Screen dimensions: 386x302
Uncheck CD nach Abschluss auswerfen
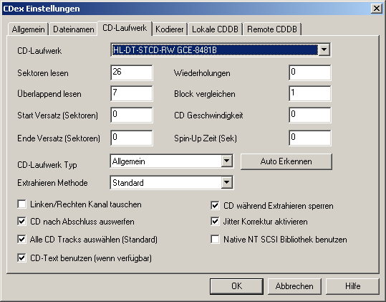tap(21, 222)
